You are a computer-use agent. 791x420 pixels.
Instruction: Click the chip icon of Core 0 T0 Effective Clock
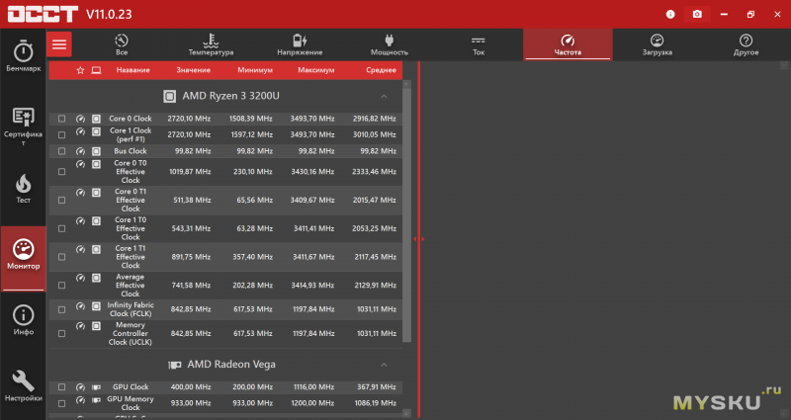coord(96,164)
